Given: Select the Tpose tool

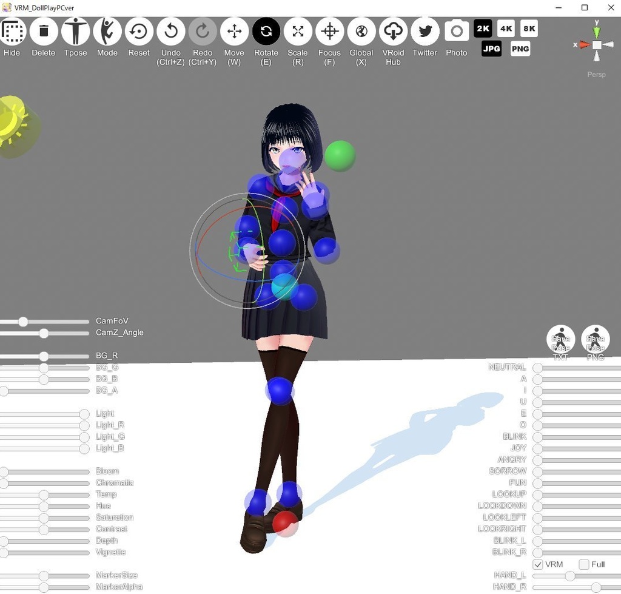Looking at the screenshot, I should pos(75,30).
